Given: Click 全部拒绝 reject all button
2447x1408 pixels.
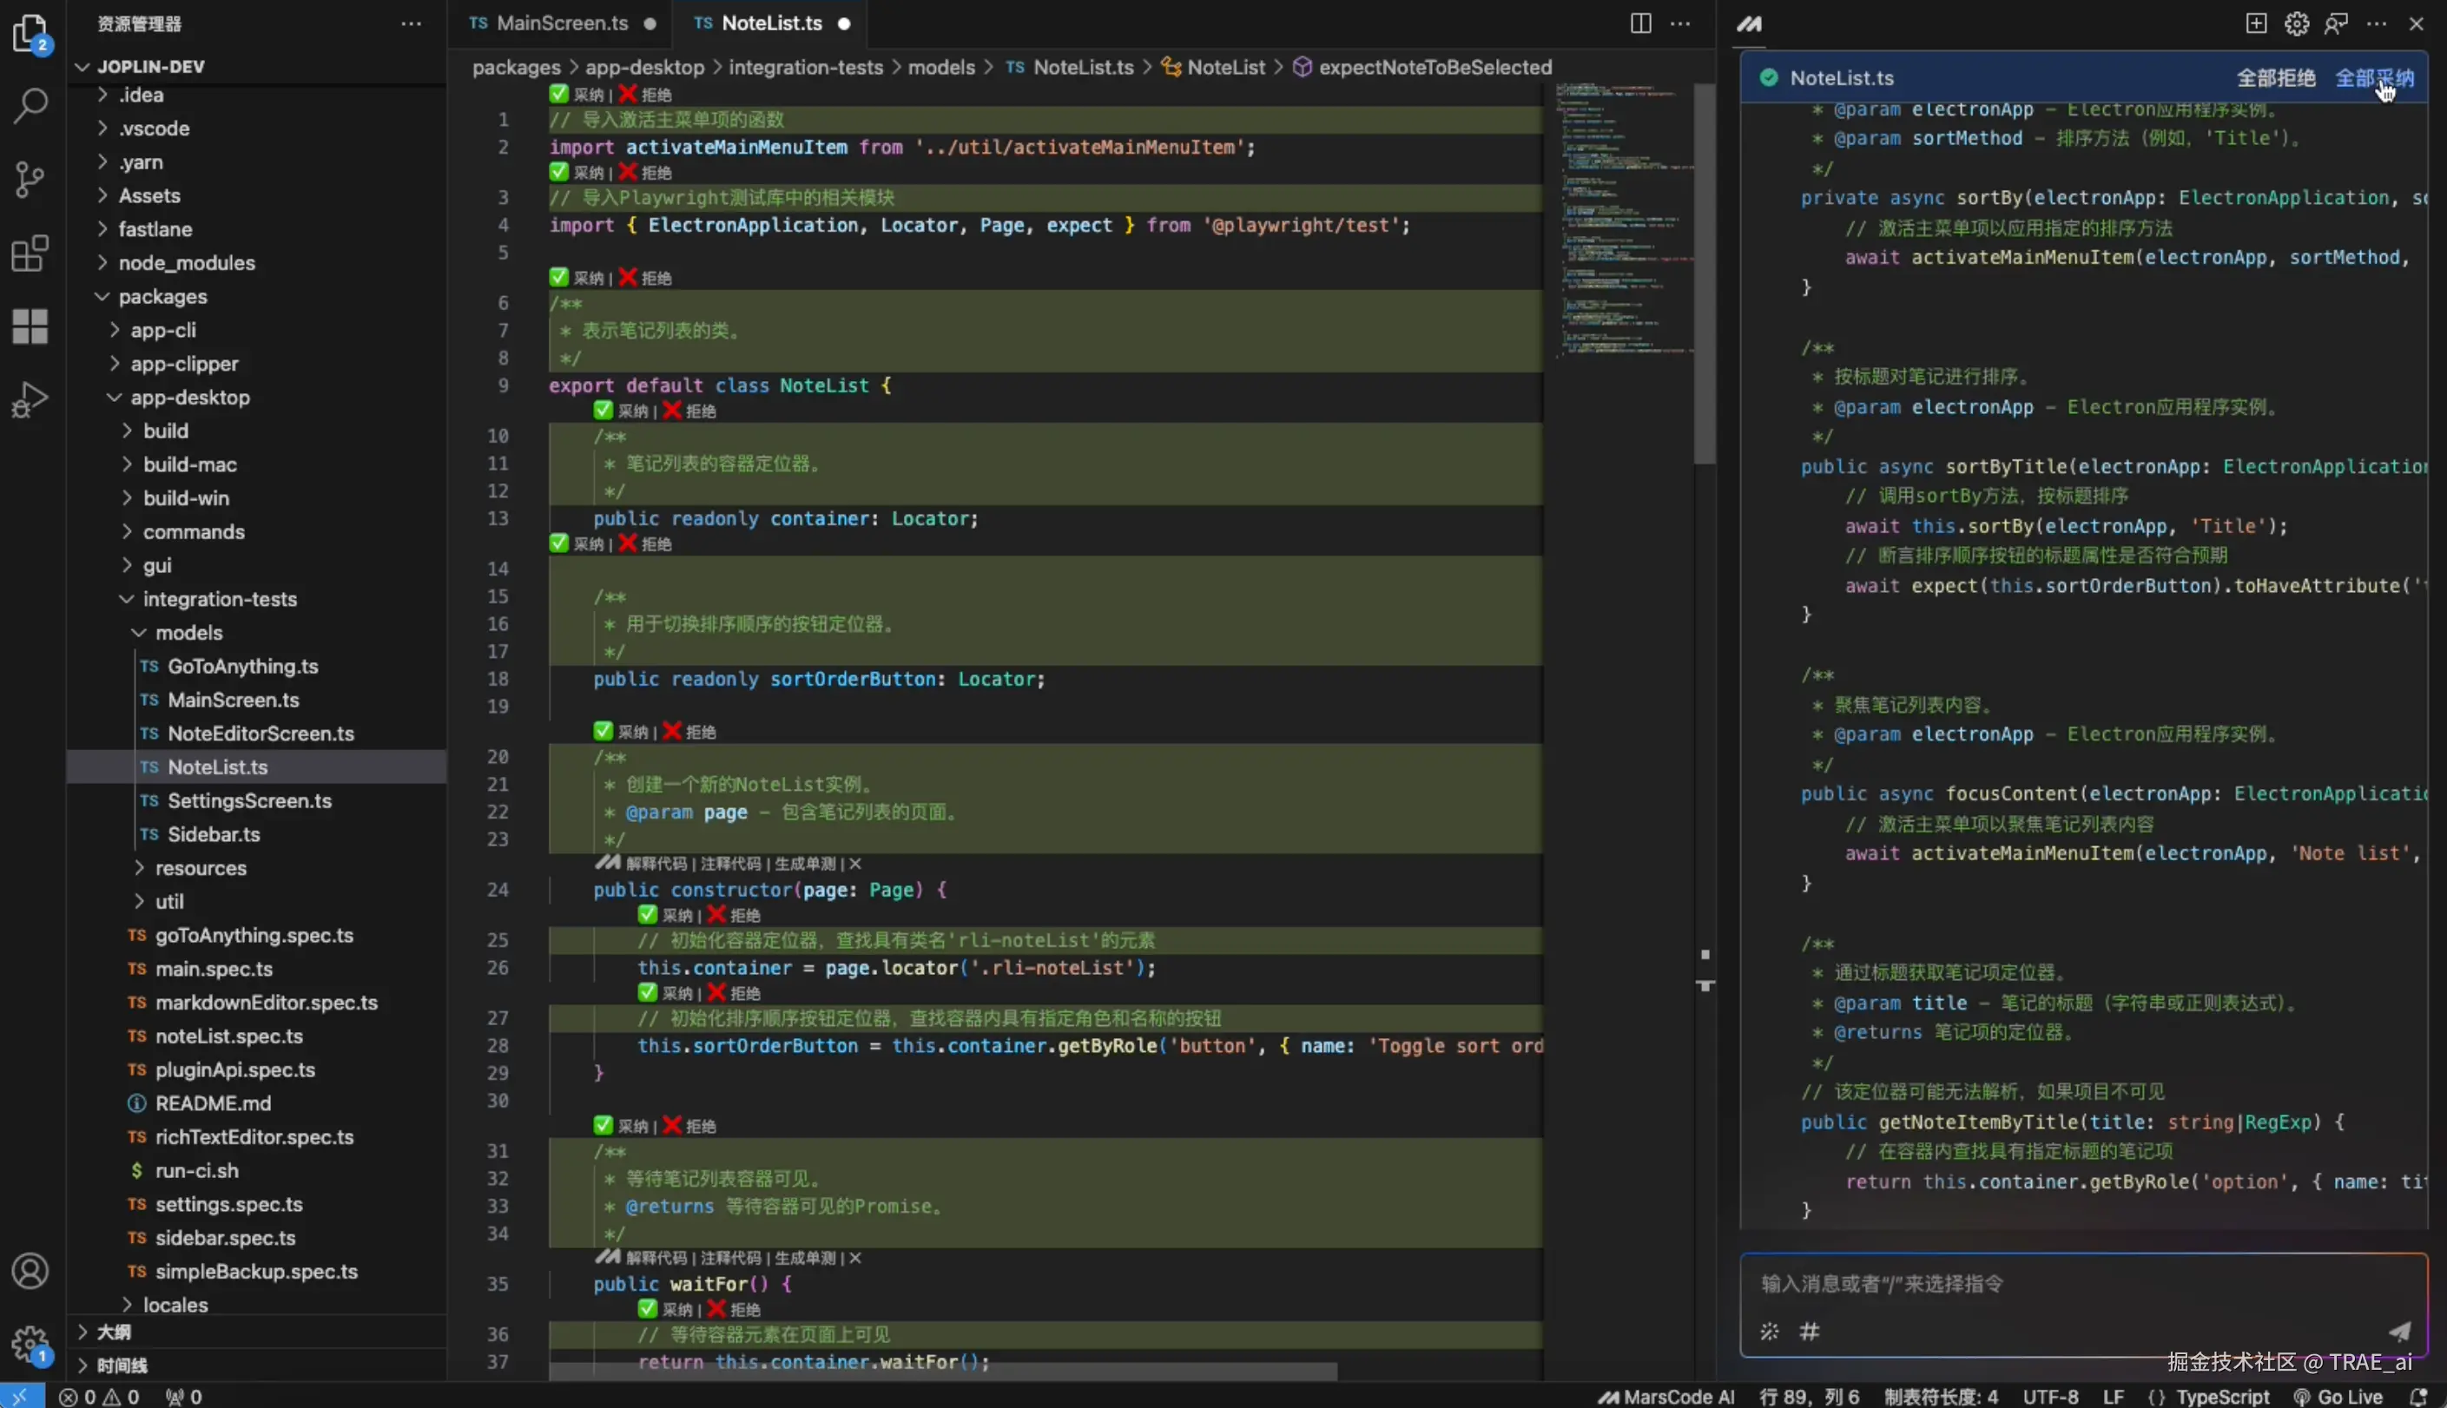Looking at the screenshot, I should pyautogui.click(x=2275, y=78).
